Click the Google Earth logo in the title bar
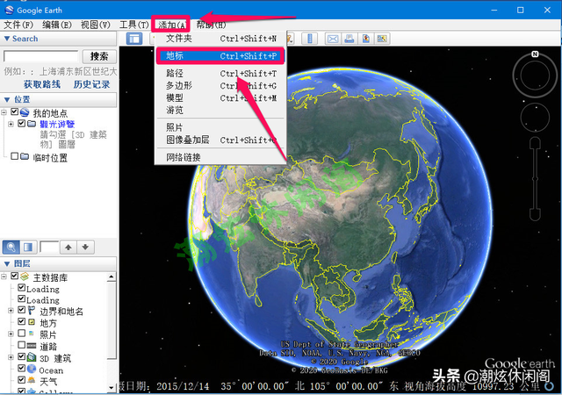Screen dimensions: 562x395 tap(10, 10)
